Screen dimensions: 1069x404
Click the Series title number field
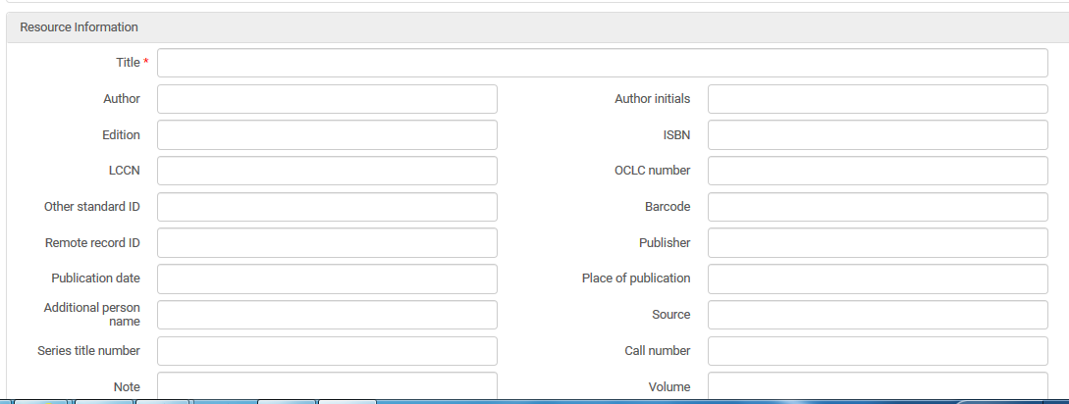327,351
